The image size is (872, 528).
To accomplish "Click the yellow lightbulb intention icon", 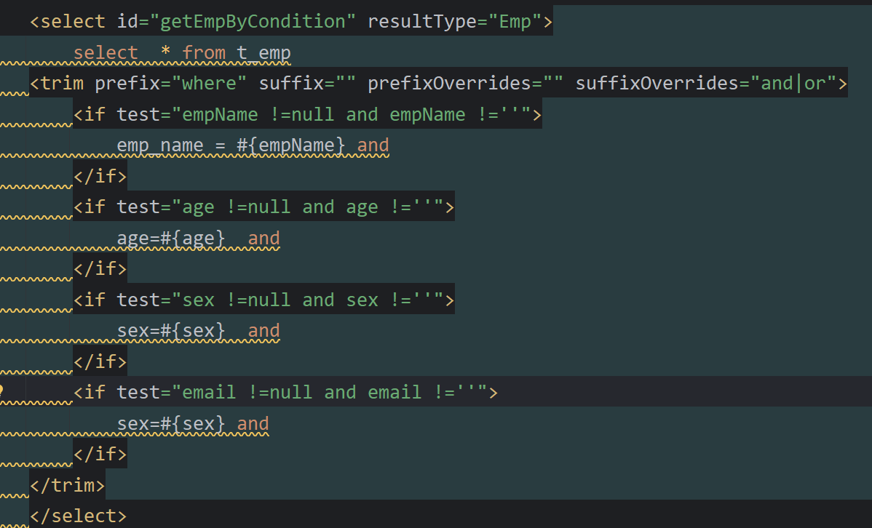I will [2, 391].
